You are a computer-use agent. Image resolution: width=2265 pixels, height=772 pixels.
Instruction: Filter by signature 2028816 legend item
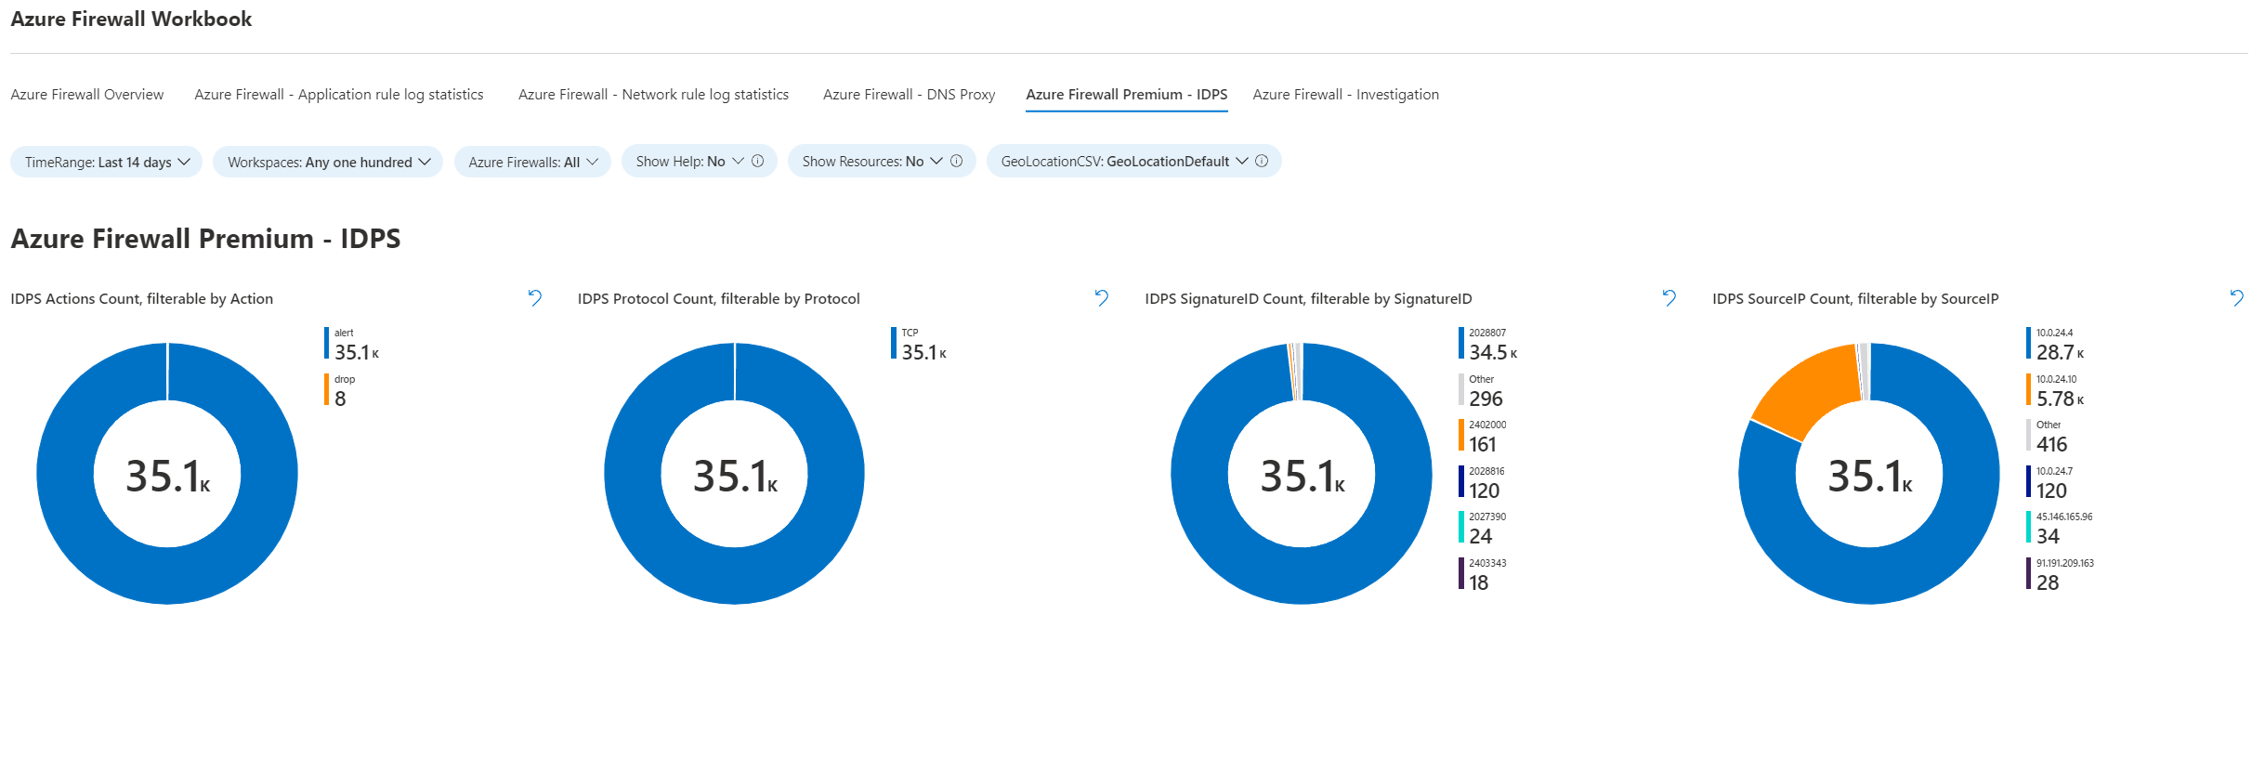coord(1483,482)
